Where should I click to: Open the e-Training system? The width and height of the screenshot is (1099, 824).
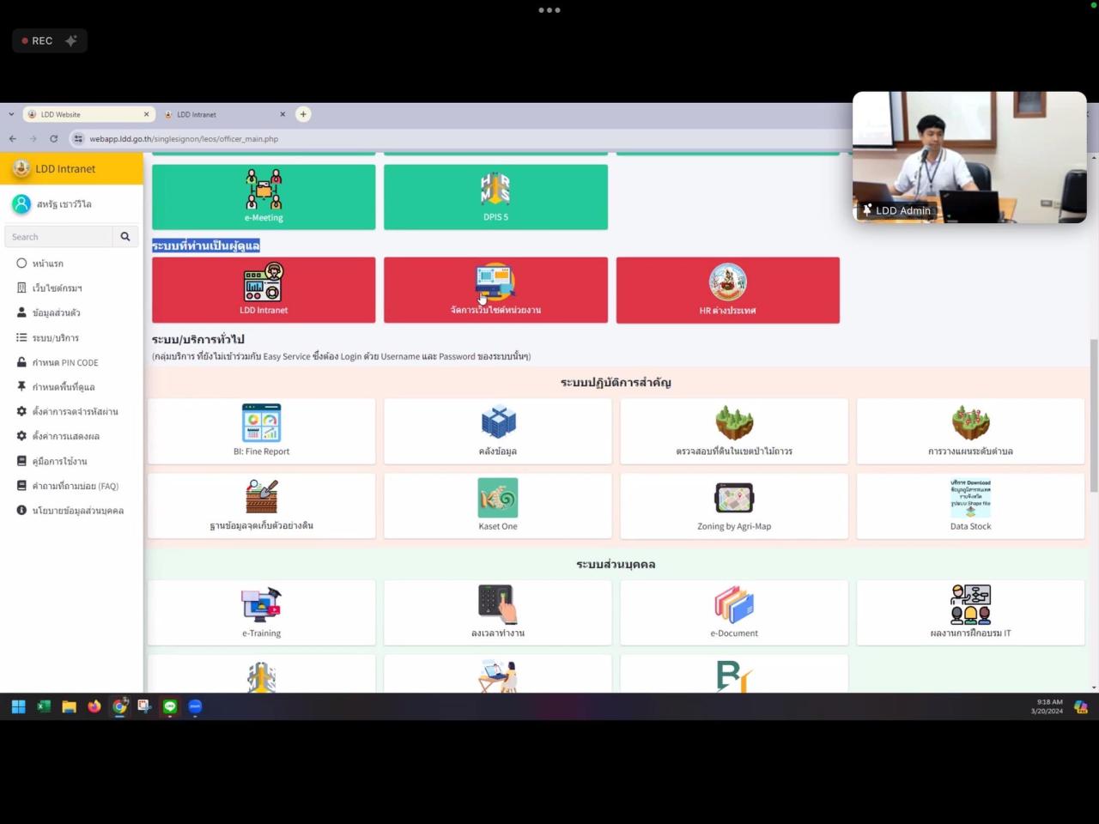(261, 612)
